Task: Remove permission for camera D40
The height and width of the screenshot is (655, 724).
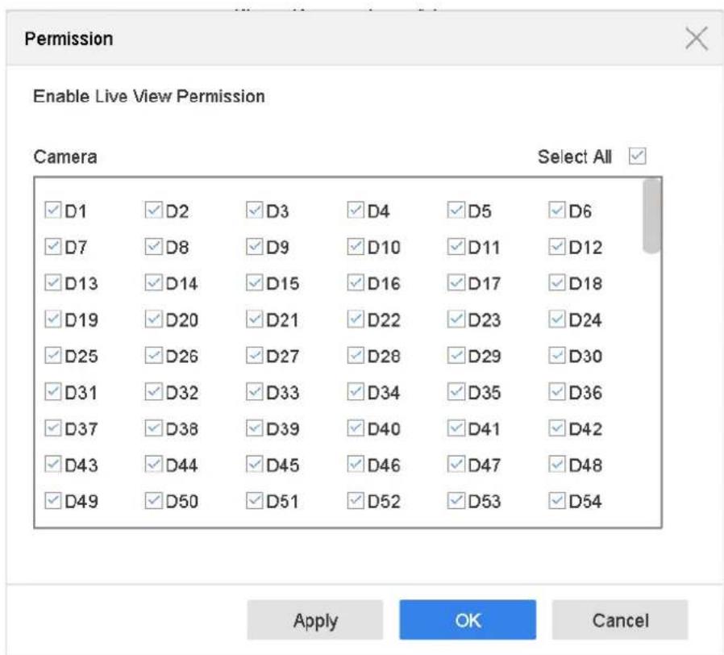Action: coord(356,428)
